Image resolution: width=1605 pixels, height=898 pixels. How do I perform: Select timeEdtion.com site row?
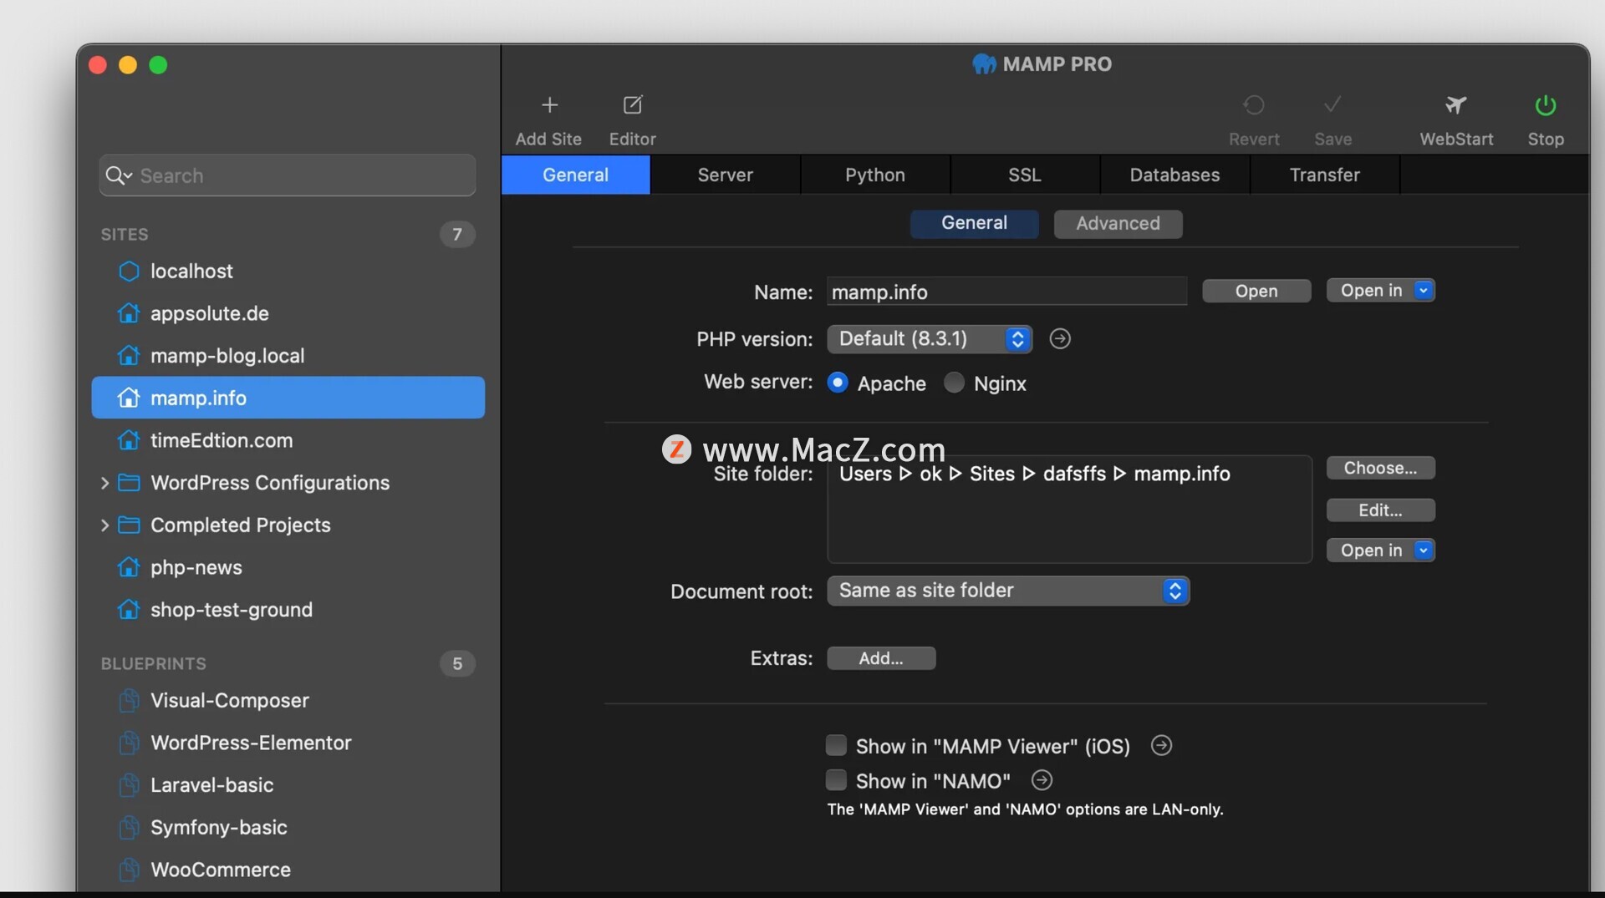pyautogui.click(x=288, y=440)
